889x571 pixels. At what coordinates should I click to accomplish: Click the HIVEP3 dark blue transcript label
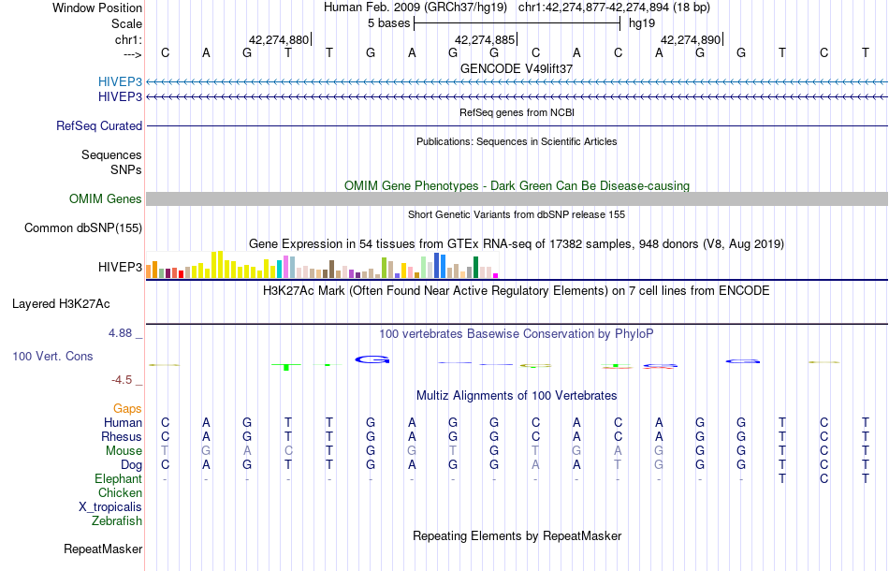pyautogui.click(x=120, y=97)
